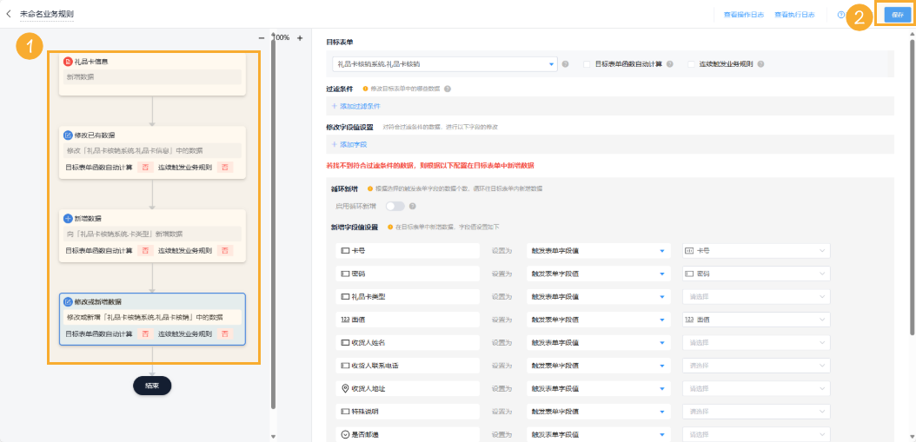Open help icon beside 目标表单函数自动计算 checkbox
Image resolution: width=916 pixels, height=442 pixels.
669,64
